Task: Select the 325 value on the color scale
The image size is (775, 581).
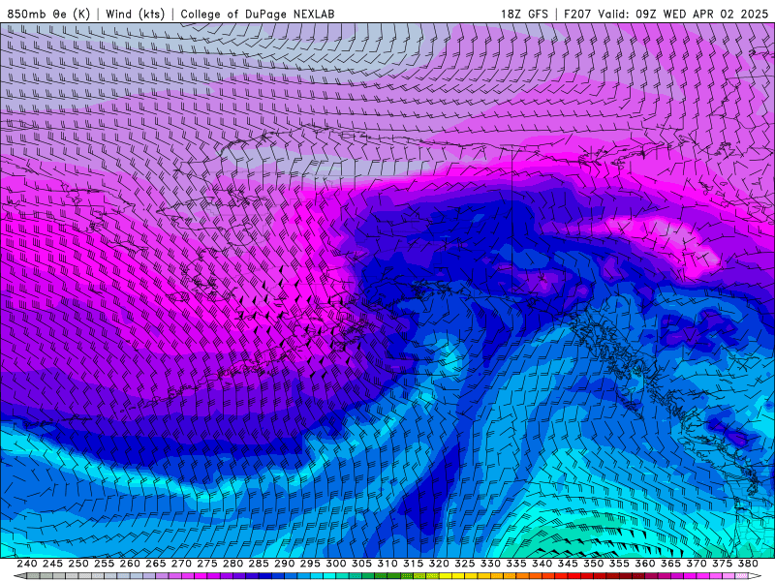Action: click(464, 564)
